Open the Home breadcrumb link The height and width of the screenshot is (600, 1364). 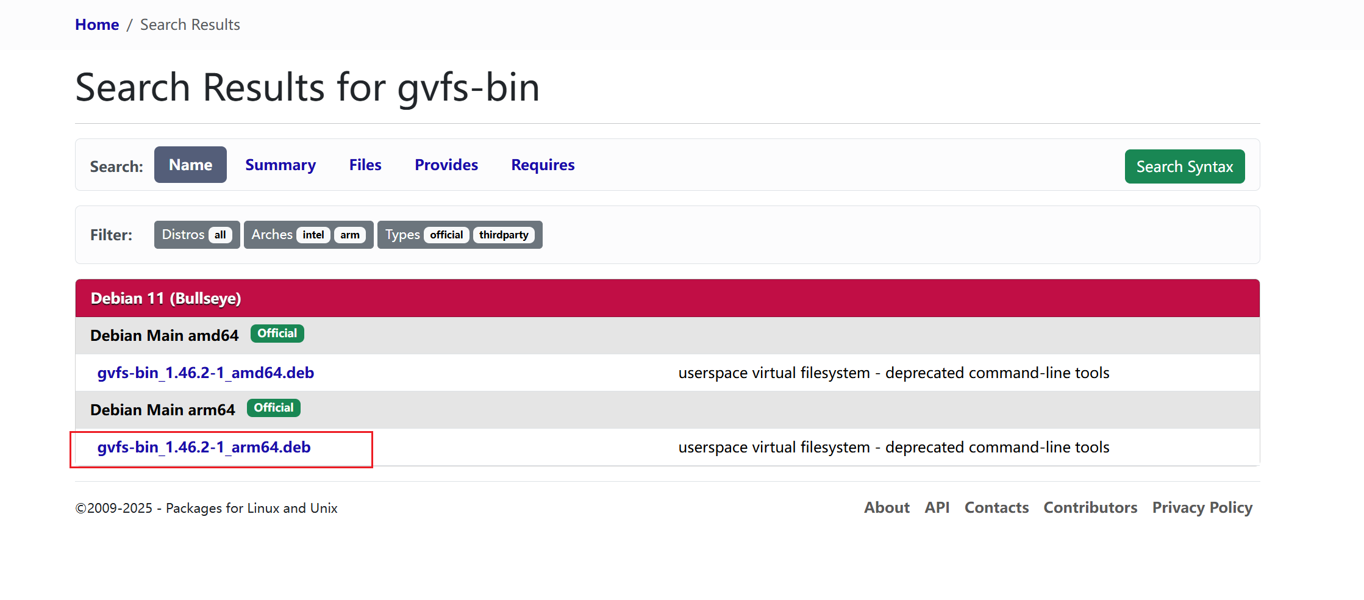97,24
